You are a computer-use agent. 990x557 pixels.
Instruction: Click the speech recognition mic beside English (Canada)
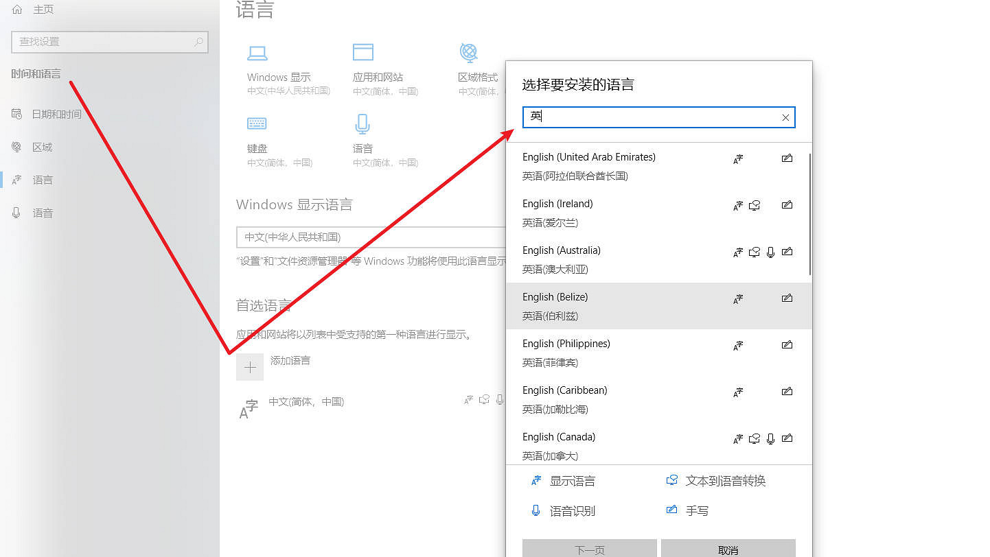tap(770, 438)
